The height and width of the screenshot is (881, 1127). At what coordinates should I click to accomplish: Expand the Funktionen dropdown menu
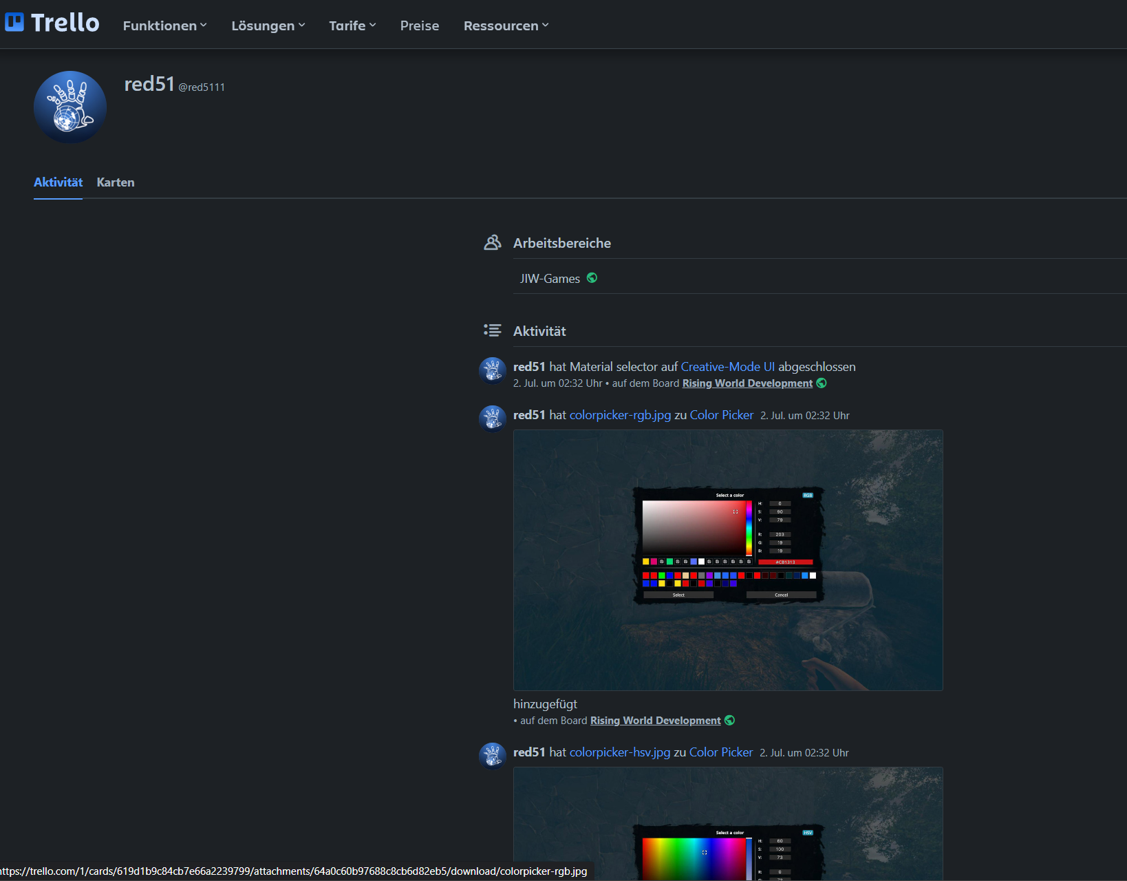pos(164,25)
